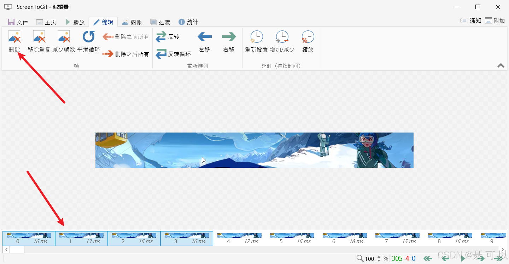The height and width of the screenshot is (264, 509).
Task: Open the 过渡 tab
Action: click(160, 22)
